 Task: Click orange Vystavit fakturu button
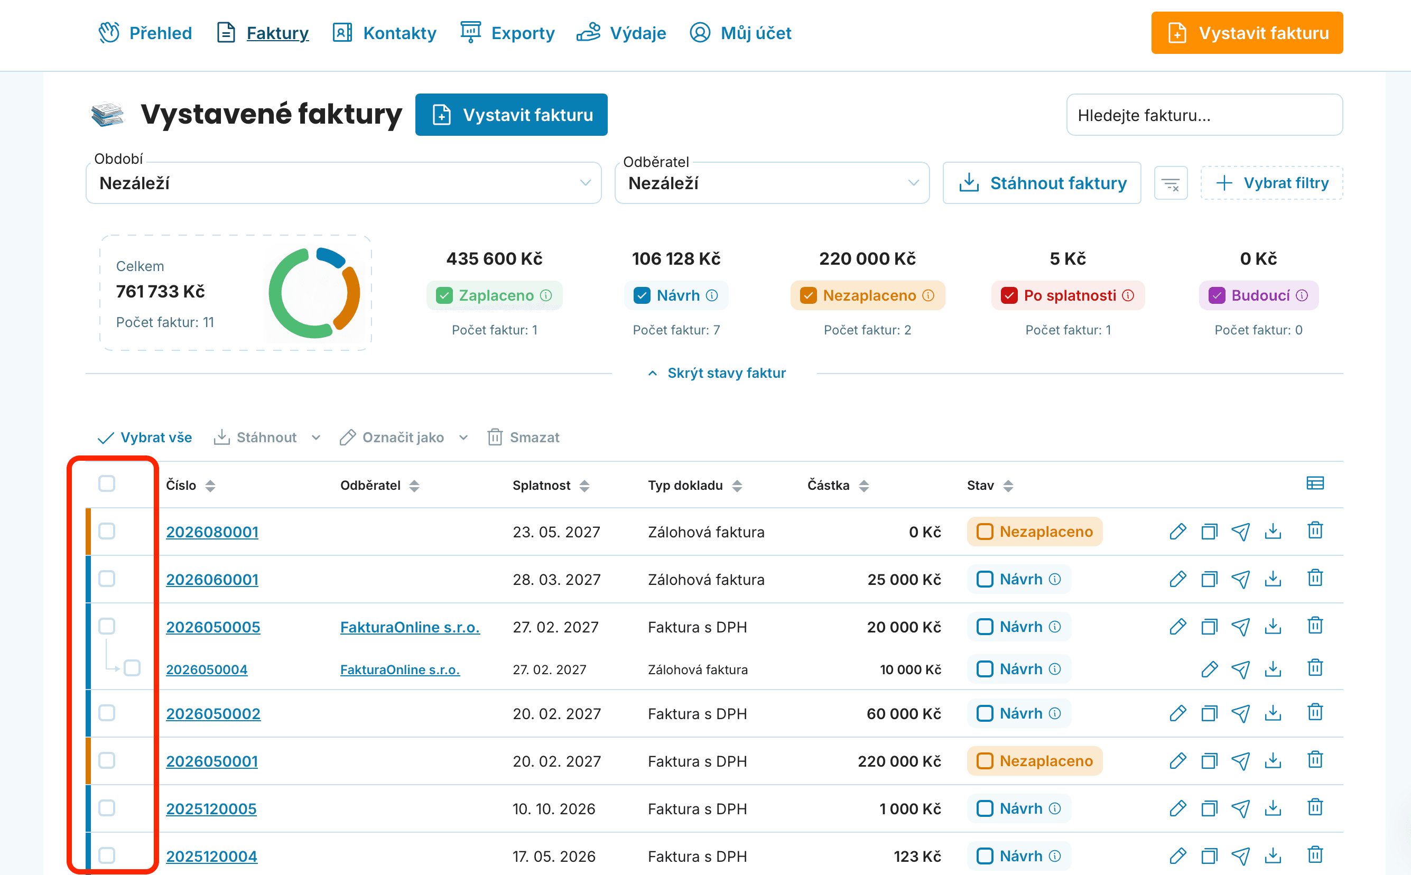[x=1247, y=33]
